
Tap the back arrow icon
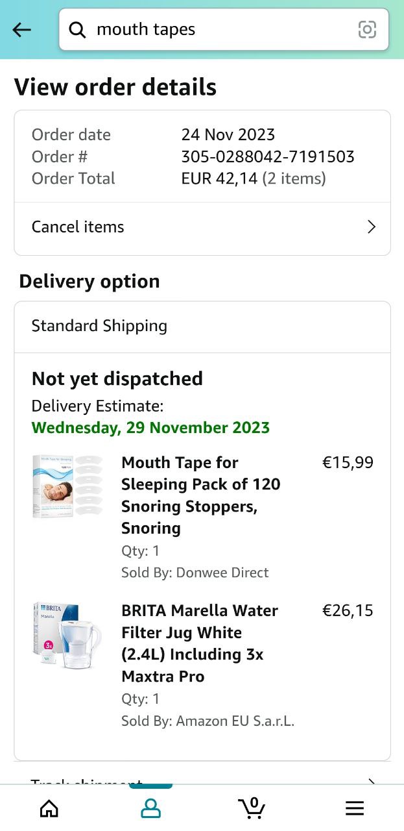click(22, 30)
